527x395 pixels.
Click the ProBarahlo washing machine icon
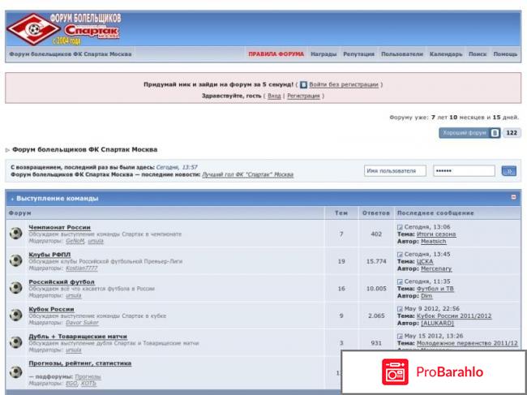[x=393, y=371]
